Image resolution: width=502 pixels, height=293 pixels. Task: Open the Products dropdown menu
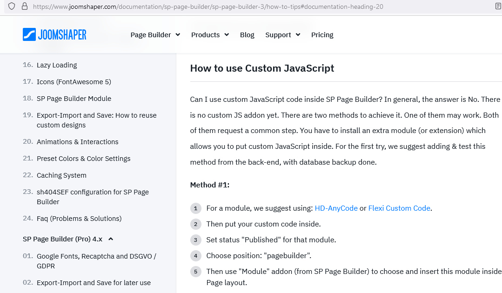(x=210, y=35)
